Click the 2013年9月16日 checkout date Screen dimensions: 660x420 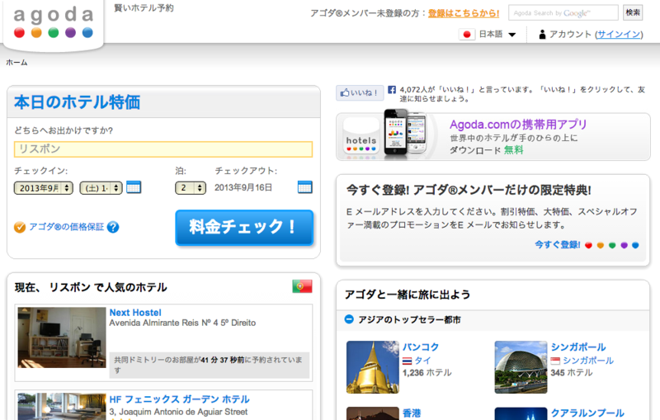(243, 187)
